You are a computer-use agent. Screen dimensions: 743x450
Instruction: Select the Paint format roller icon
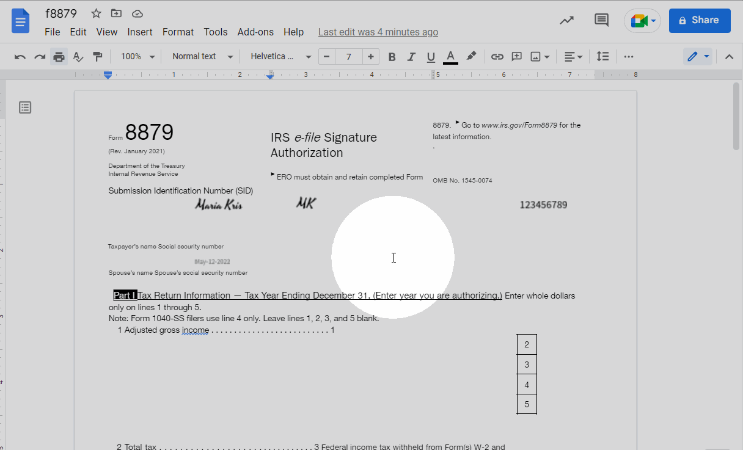pos(97,57)
